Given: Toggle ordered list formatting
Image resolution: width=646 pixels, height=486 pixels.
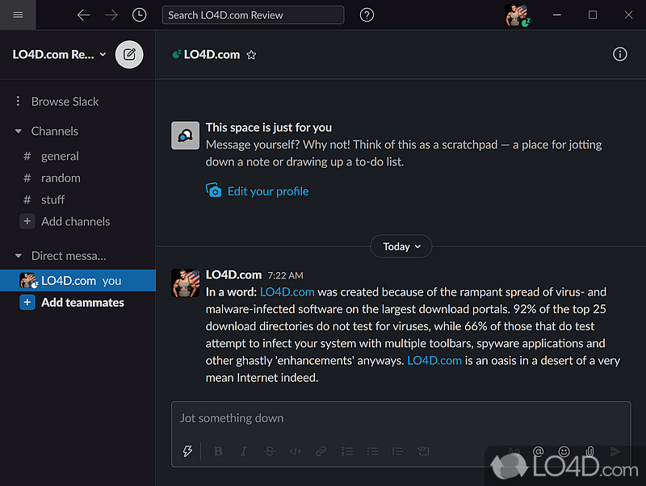Looking at the screenshot, I should click(x=347, y=451).
